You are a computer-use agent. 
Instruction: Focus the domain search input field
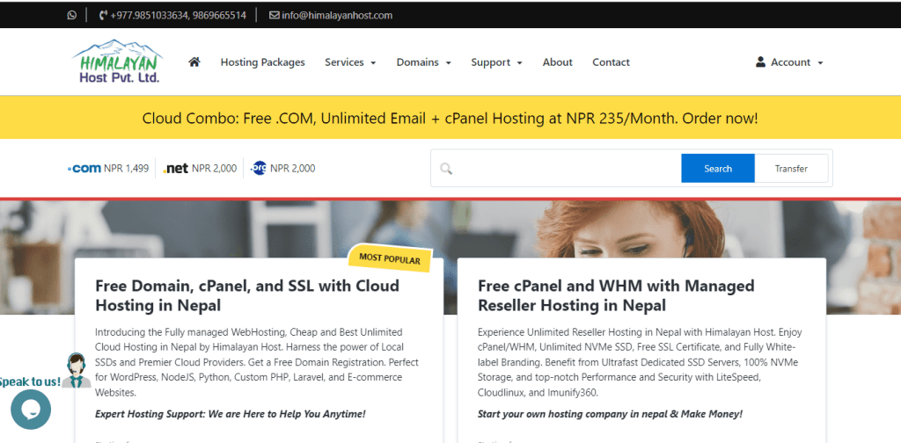(x=563, y=169)
